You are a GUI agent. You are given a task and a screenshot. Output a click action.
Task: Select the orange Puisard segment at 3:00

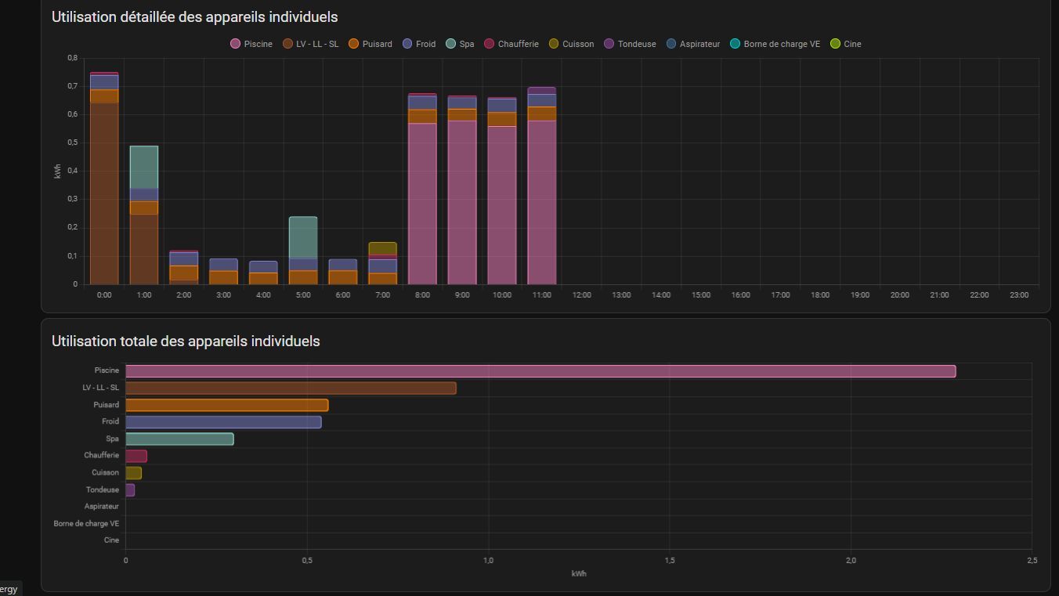coord(223,277)
